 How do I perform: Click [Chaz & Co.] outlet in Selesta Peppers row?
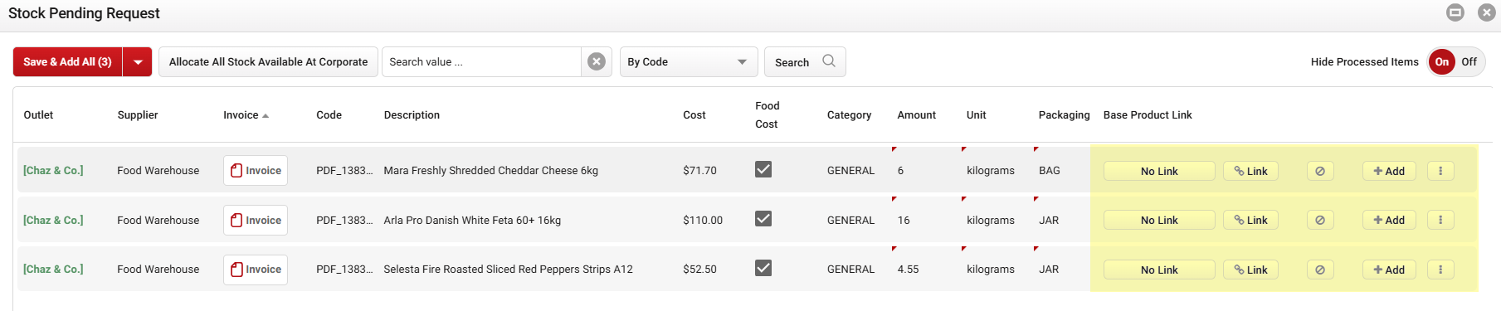point(53,269)
